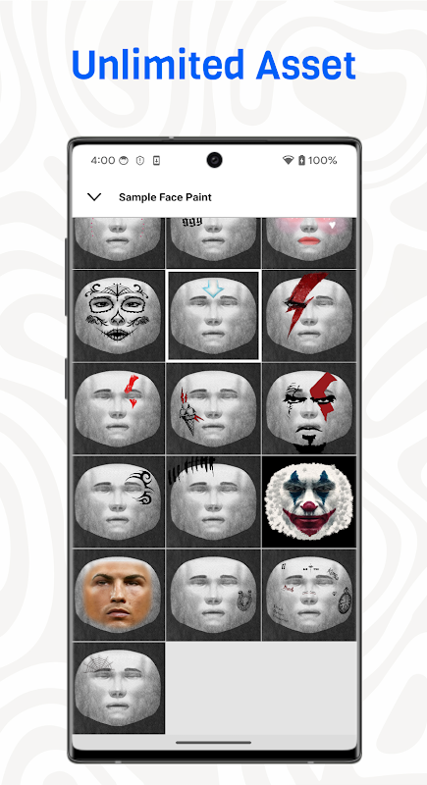Choose the goatee with red stripe paint

(309, 408)
